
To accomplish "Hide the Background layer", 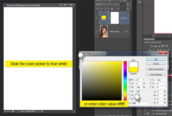I will (x=97, y=31).
